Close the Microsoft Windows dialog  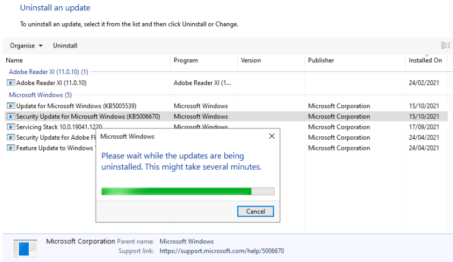(x=272, y=136)
